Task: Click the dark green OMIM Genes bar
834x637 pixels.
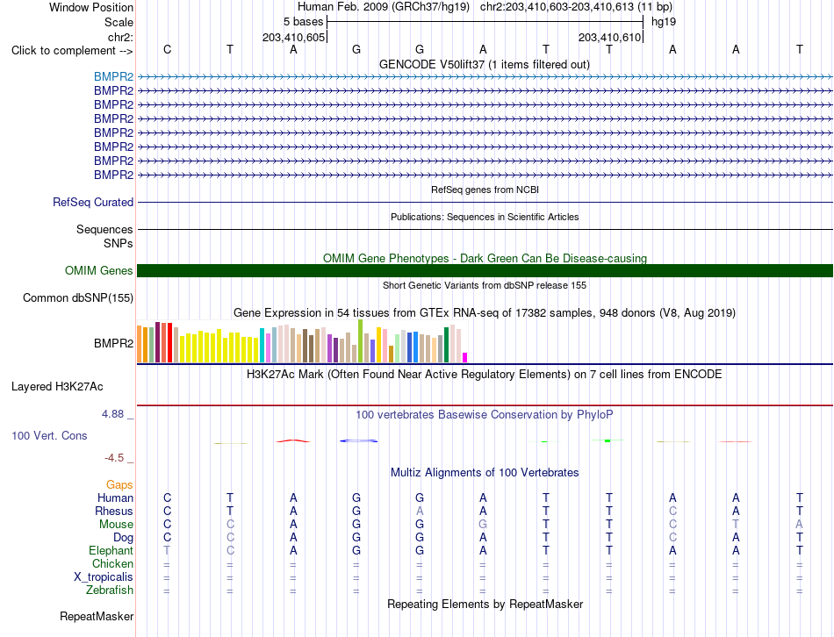Action: [x=485, y=270]
